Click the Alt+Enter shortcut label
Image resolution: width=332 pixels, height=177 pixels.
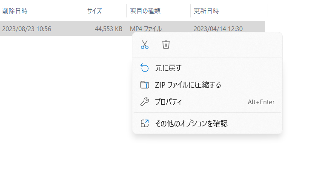[x=261, y=102]
